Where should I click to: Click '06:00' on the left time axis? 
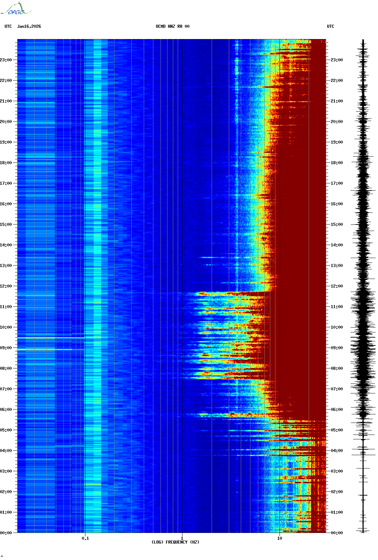pyautogui.click(x=6, y=410)
